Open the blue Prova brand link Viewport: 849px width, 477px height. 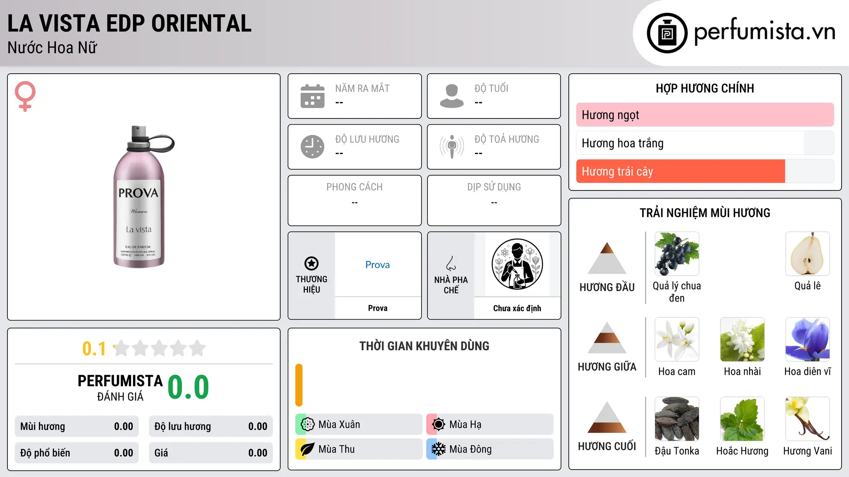pyautogui.click(x=377, y=265)
